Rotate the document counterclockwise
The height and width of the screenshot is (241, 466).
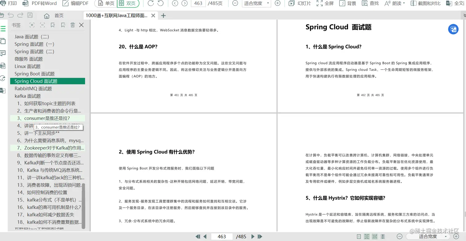tap(161, 3)
